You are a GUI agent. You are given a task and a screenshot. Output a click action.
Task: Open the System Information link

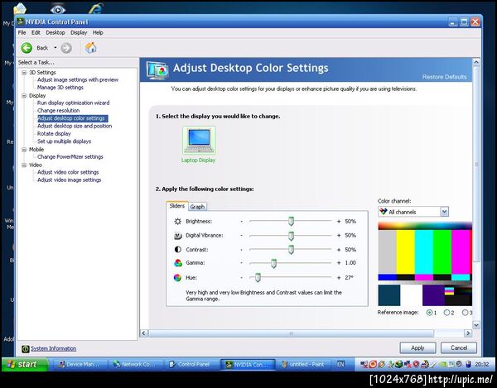[54, 348]
